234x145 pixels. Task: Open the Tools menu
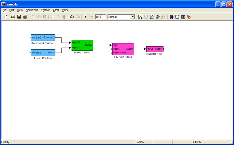coord(56,10)
